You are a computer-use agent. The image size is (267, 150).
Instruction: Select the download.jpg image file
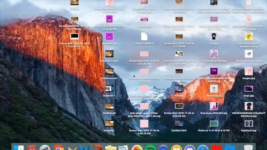click(214, 89)
